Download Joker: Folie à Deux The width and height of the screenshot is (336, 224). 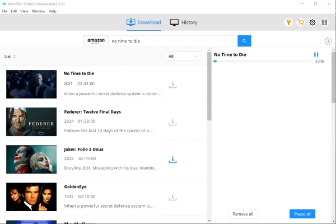coord(172,160)
